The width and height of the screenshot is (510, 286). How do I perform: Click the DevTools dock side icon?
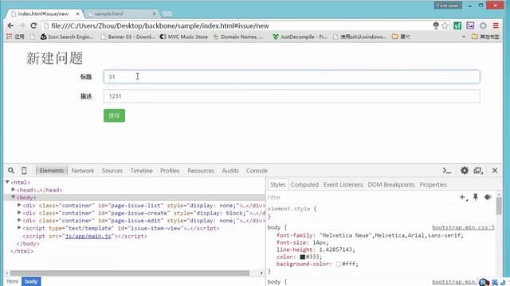point(478,171)
